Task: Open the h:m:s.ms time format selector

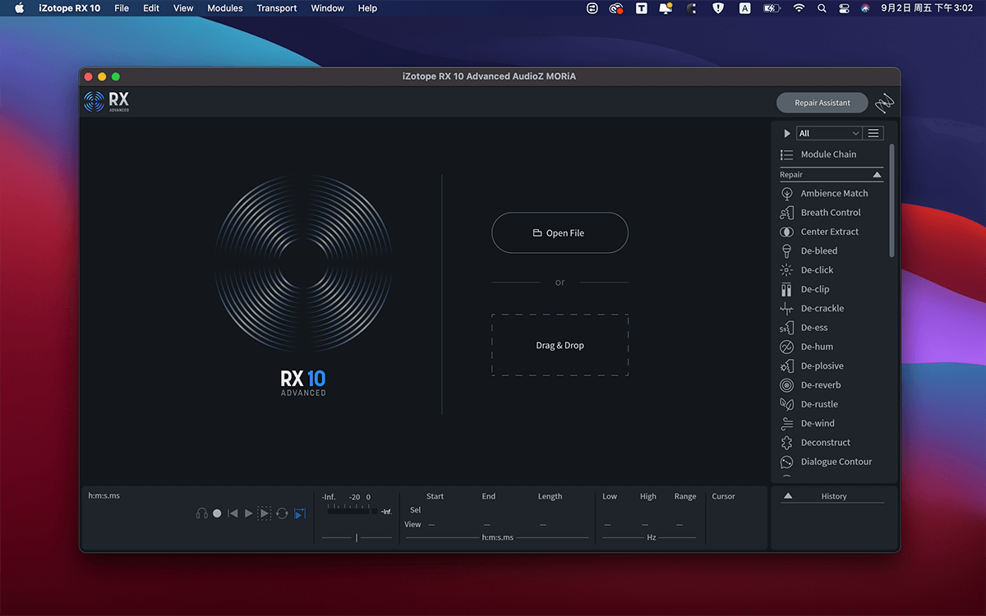Action: [x=497, y=537]
